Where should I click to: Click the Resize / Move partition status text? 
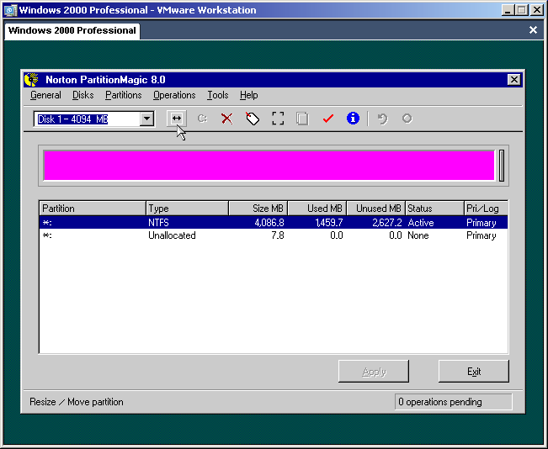77,402
